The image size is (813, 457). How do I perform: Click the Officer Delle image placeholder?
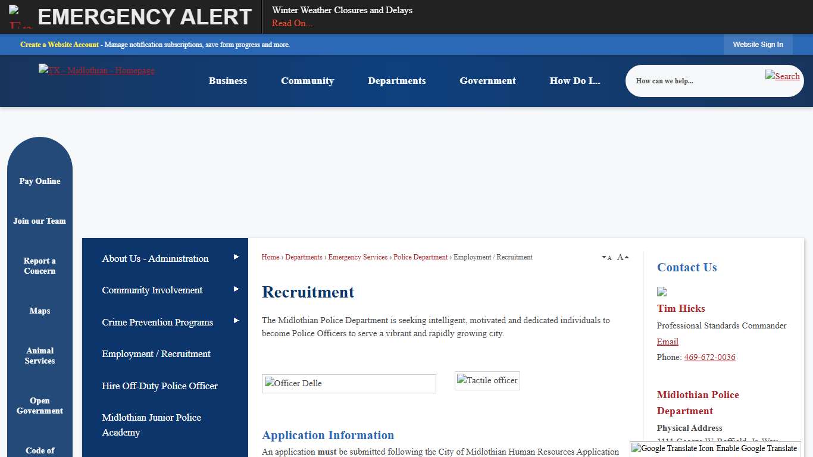pos(349,383)
